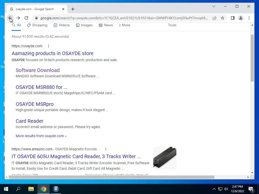Open the OSAYDE MSR880 for ... sitelink

point(42,87)
